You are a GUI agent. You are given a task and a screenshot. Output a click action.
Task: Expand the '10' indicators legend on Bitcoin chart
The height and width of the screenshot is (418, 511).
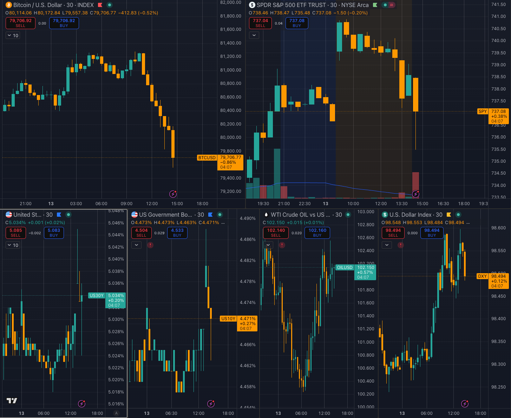[13, 35]
